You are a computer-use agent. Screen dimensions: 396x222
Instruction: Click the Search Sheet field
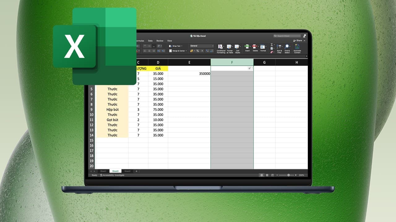(x=287, y=36)
